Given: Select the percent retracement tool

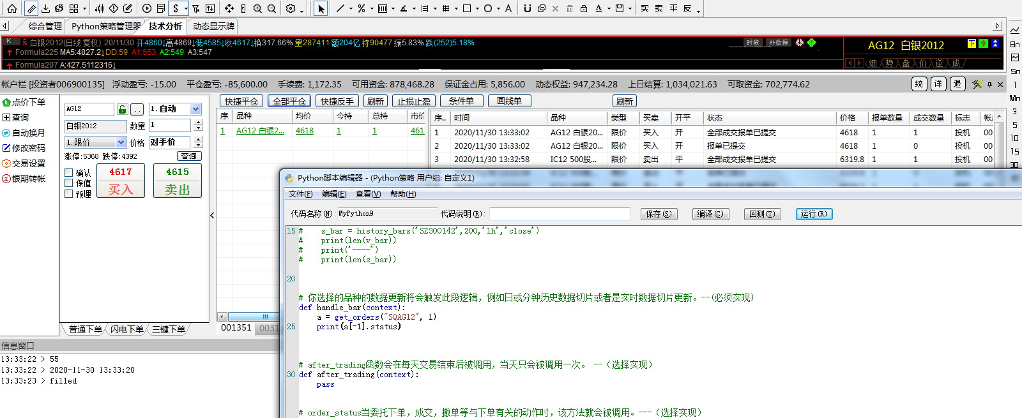Looking at the screenshot, I should (362, 8).
